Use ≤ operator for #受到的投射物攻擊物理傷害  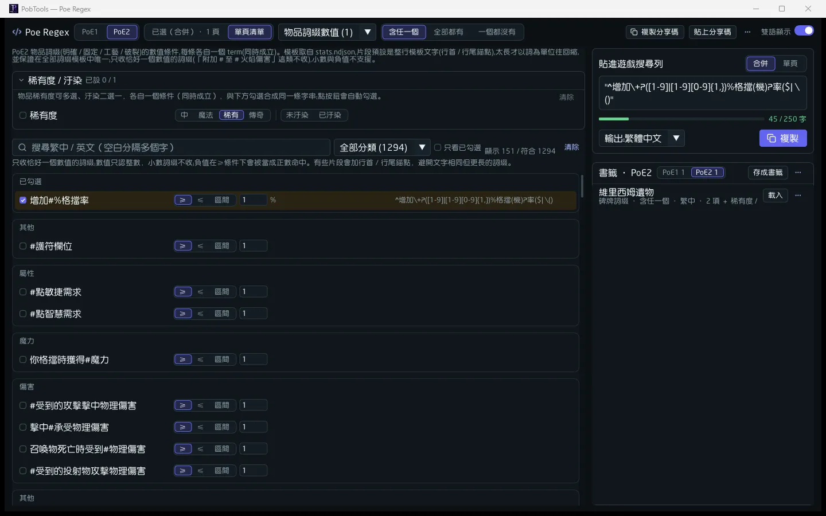click(x=200, y=471)
